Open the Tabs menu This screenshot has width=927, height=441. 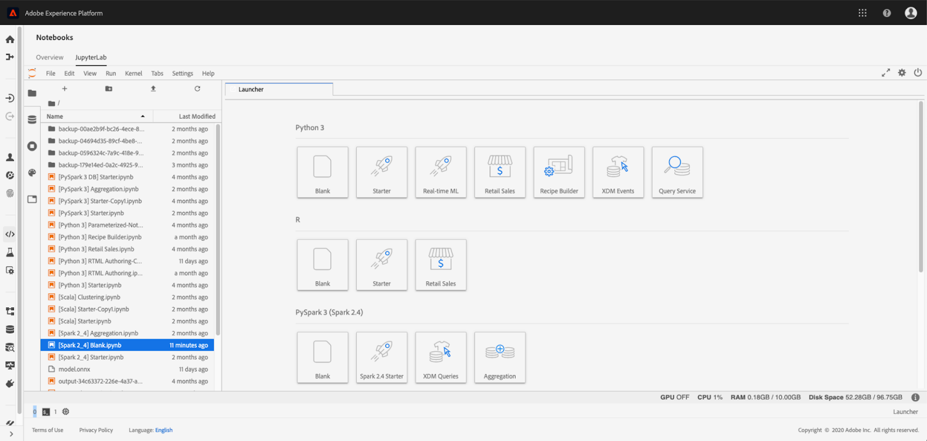pos(157,73)
